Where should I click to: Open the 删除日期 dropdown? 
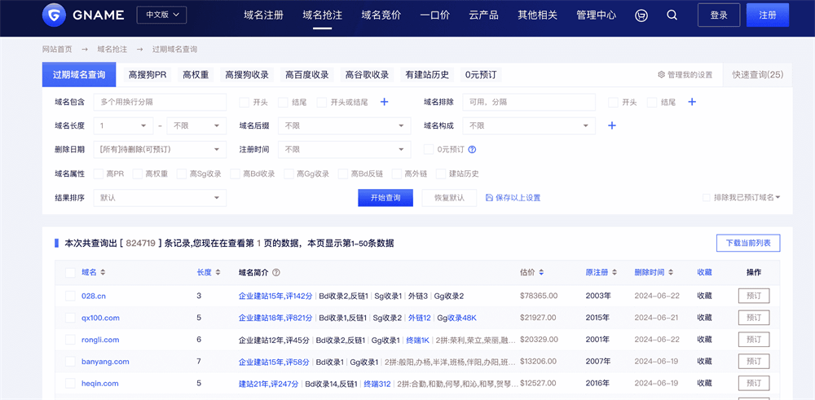click(160, 150)
